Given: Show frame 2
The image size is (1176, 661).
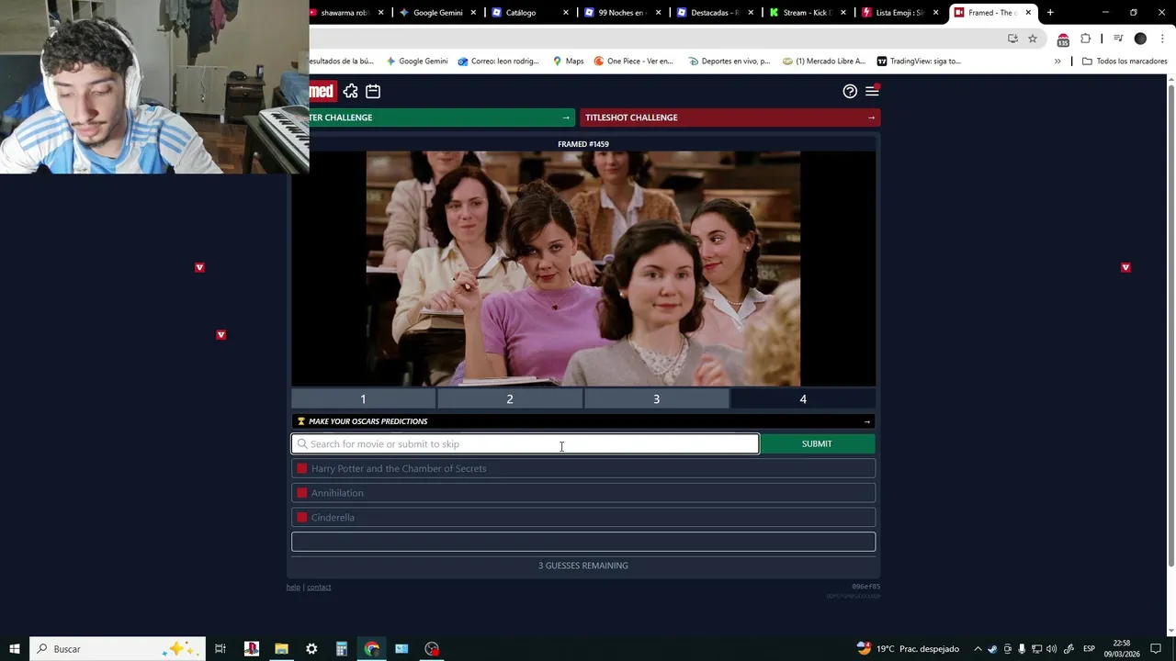Looking at the screenshot, I should pos(510,399).
